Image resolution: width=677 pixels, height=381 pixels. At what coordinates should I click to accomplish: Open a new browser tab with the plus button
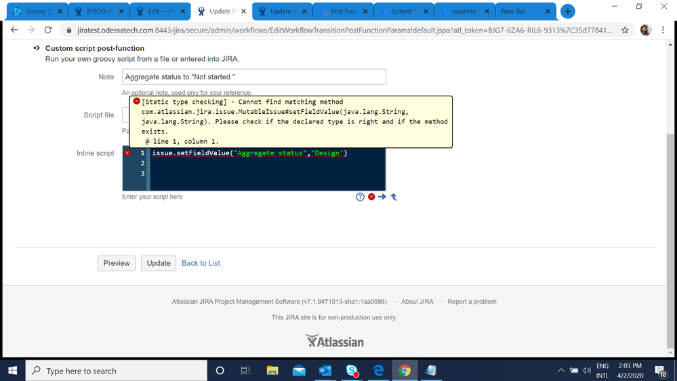[568, 12]
